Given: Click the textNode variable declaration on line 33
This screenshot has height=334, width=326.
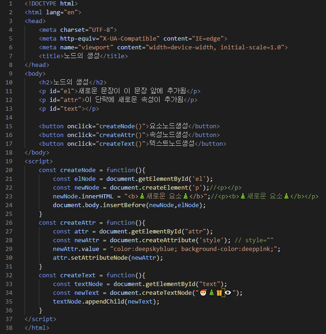Looking at the screenshot, I should (89, 284).
